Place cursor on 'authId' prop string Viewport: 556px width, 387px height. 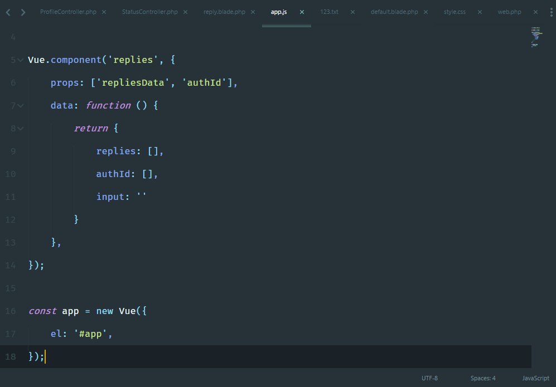204,83
